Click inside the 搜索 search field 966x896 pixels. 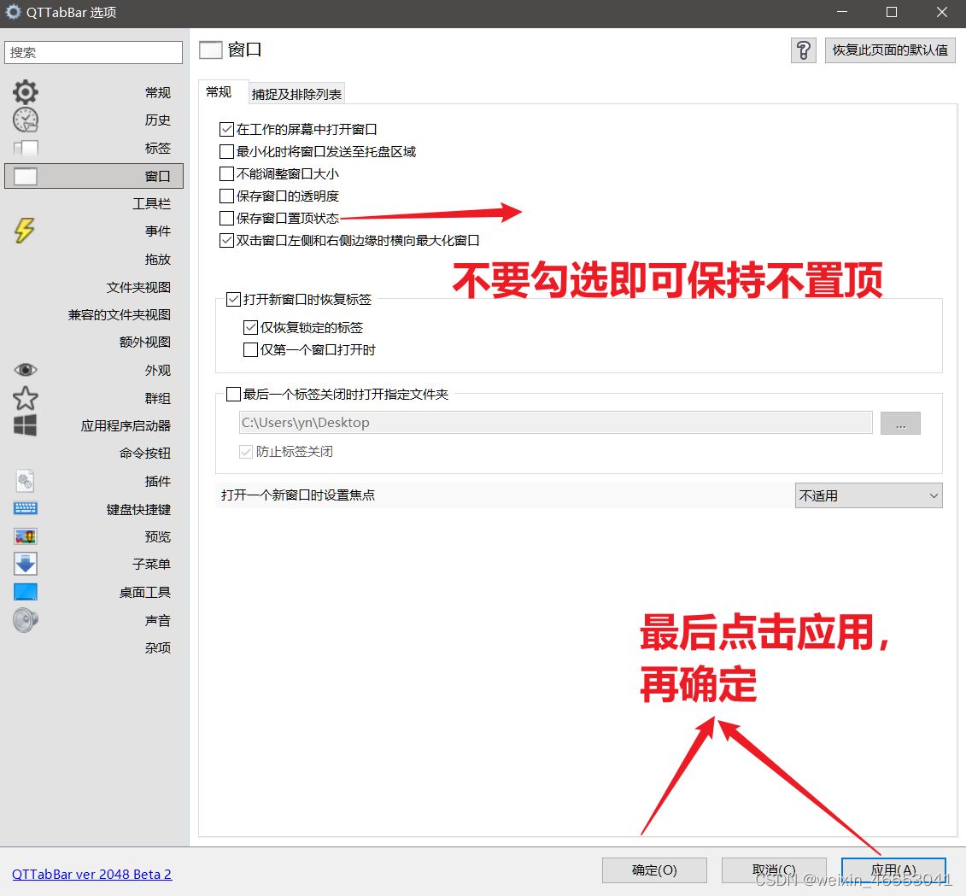point(93,51)
